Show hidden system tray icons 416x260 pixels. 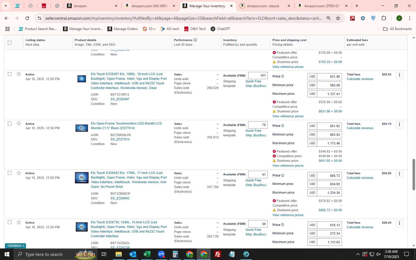(358, 254)
